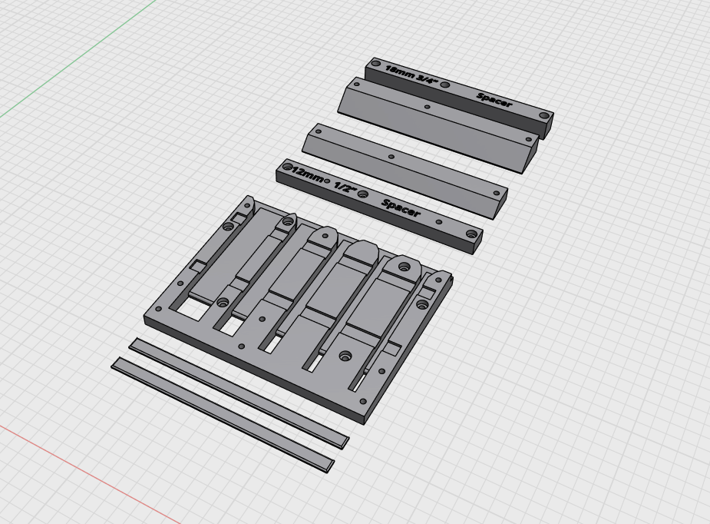Select the wedge block beside the 18mm spacer

pyautogui.click(x=438, y=124)
